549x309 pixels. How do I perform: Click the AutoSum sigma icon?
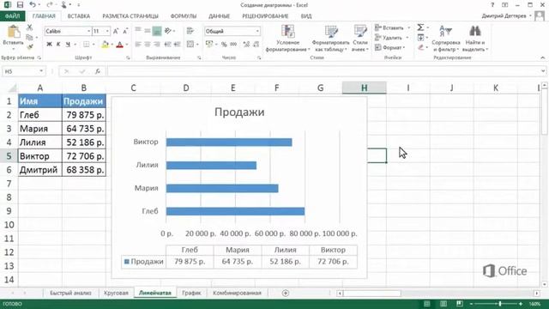point(421,27)
